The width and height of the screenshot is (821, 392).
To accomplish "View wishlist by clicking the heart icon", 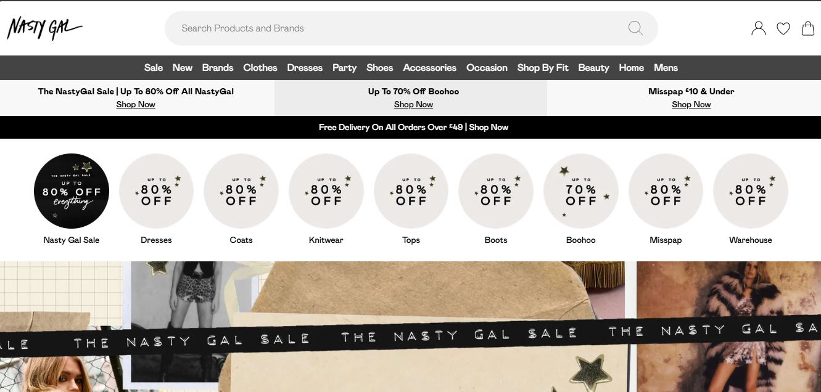I will 783,28.
